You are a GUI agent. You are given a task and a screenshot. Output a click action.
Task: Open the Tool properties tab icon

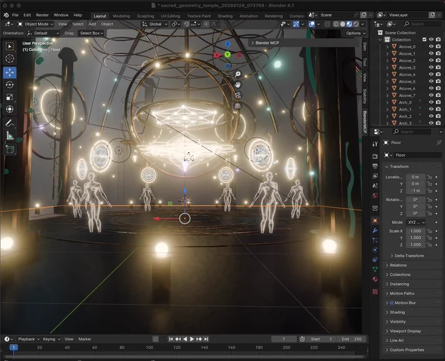[x=375, y=144]
